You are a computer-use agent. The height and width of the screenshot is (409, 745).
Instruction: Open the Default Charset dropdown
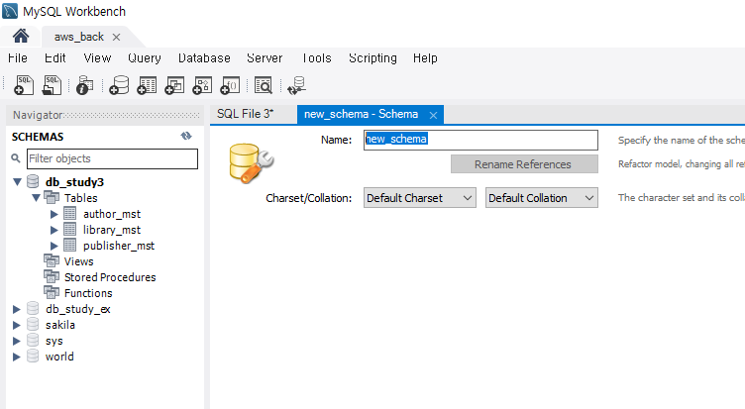coord(419,198)
